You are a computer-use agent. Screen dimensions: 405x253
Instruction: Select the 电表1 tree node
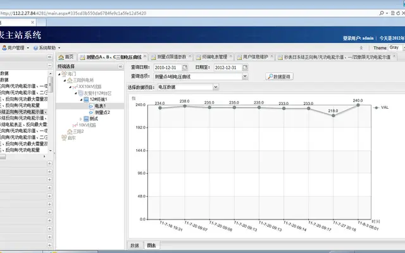point(100,106)
